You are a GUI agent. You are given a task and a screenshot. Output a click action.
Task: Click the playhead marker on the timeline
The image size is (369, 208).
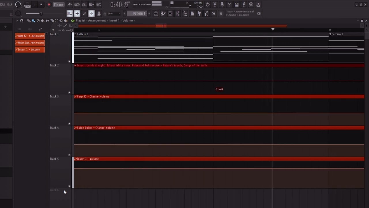273,29
